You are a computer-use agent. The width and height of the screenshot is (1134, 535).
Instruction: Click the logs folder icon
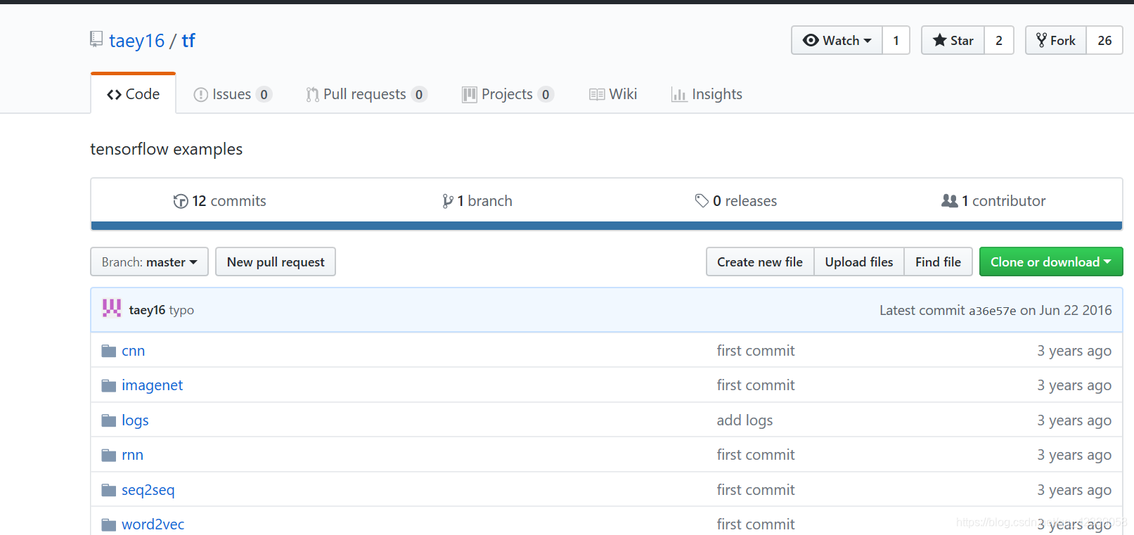pos(108,420)
